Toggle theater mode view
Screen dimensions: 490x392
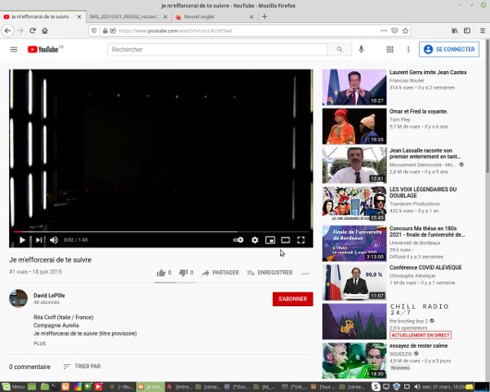[286, 240]
